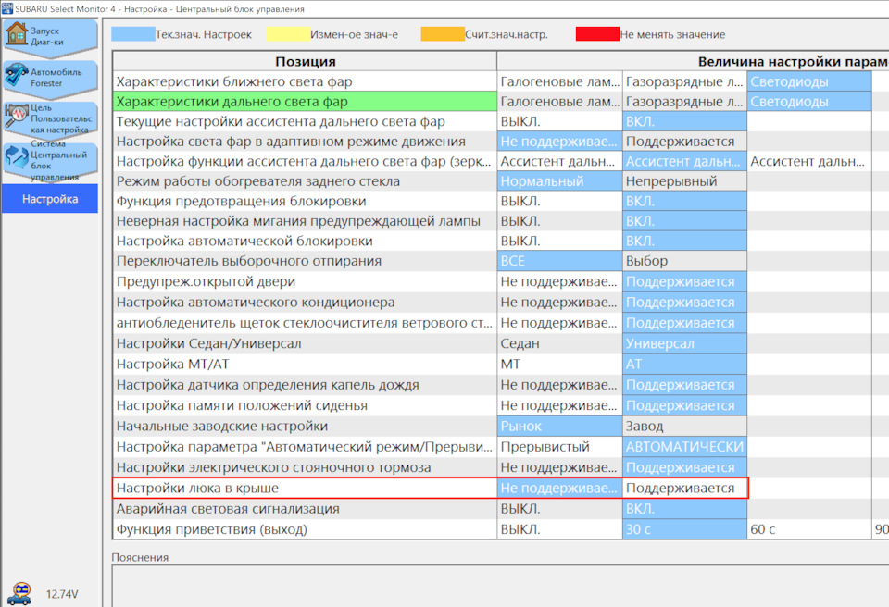The image size is (889, 607).
Task: Choose АВТОМАТИЧЕСКИ wiper mode value
Action: tap(684, 447)
